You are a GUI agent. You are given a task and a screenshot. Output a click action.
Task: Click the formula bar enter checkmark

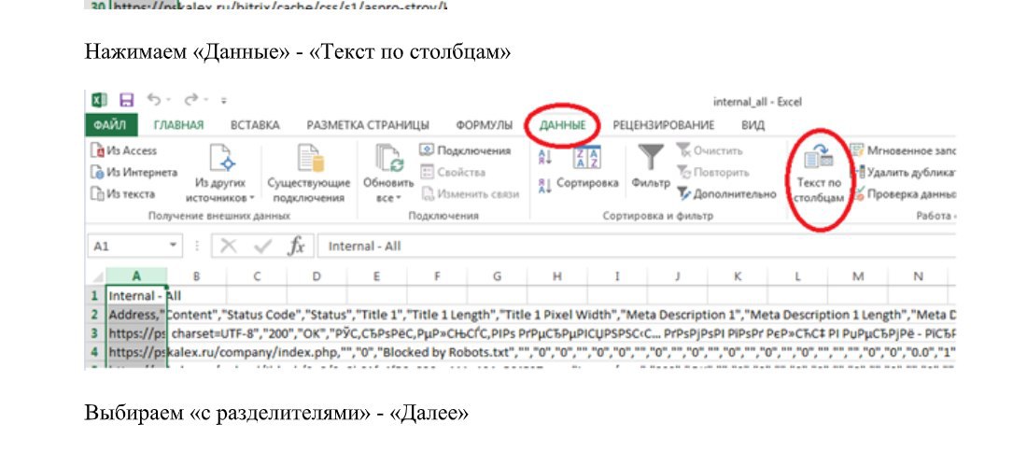tap(262, 247)
